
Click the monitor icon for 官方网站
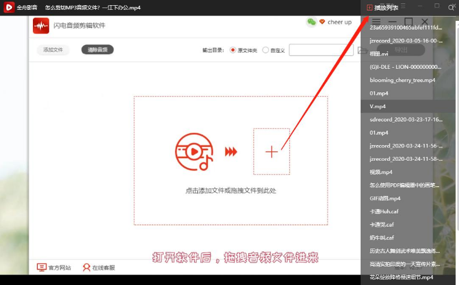click(x=42, y=267)
